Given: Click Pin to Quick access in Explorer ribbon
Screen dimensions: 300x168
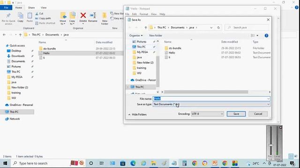Looking at the screenshot, I should tap(8, 19).
